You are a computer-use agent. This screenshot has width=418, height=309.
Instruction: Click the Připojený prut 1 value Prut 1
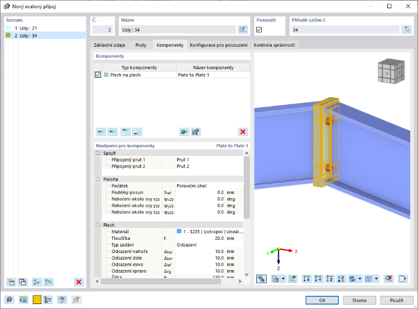(x=183, y=160)
